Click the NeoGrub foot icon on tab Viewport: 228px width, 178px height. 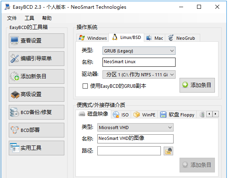(x=171, y=38)
